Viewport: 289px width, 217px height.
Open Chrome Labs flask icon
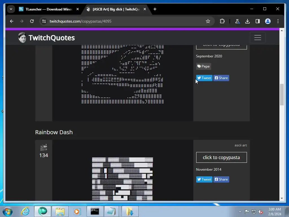[237, 21]
